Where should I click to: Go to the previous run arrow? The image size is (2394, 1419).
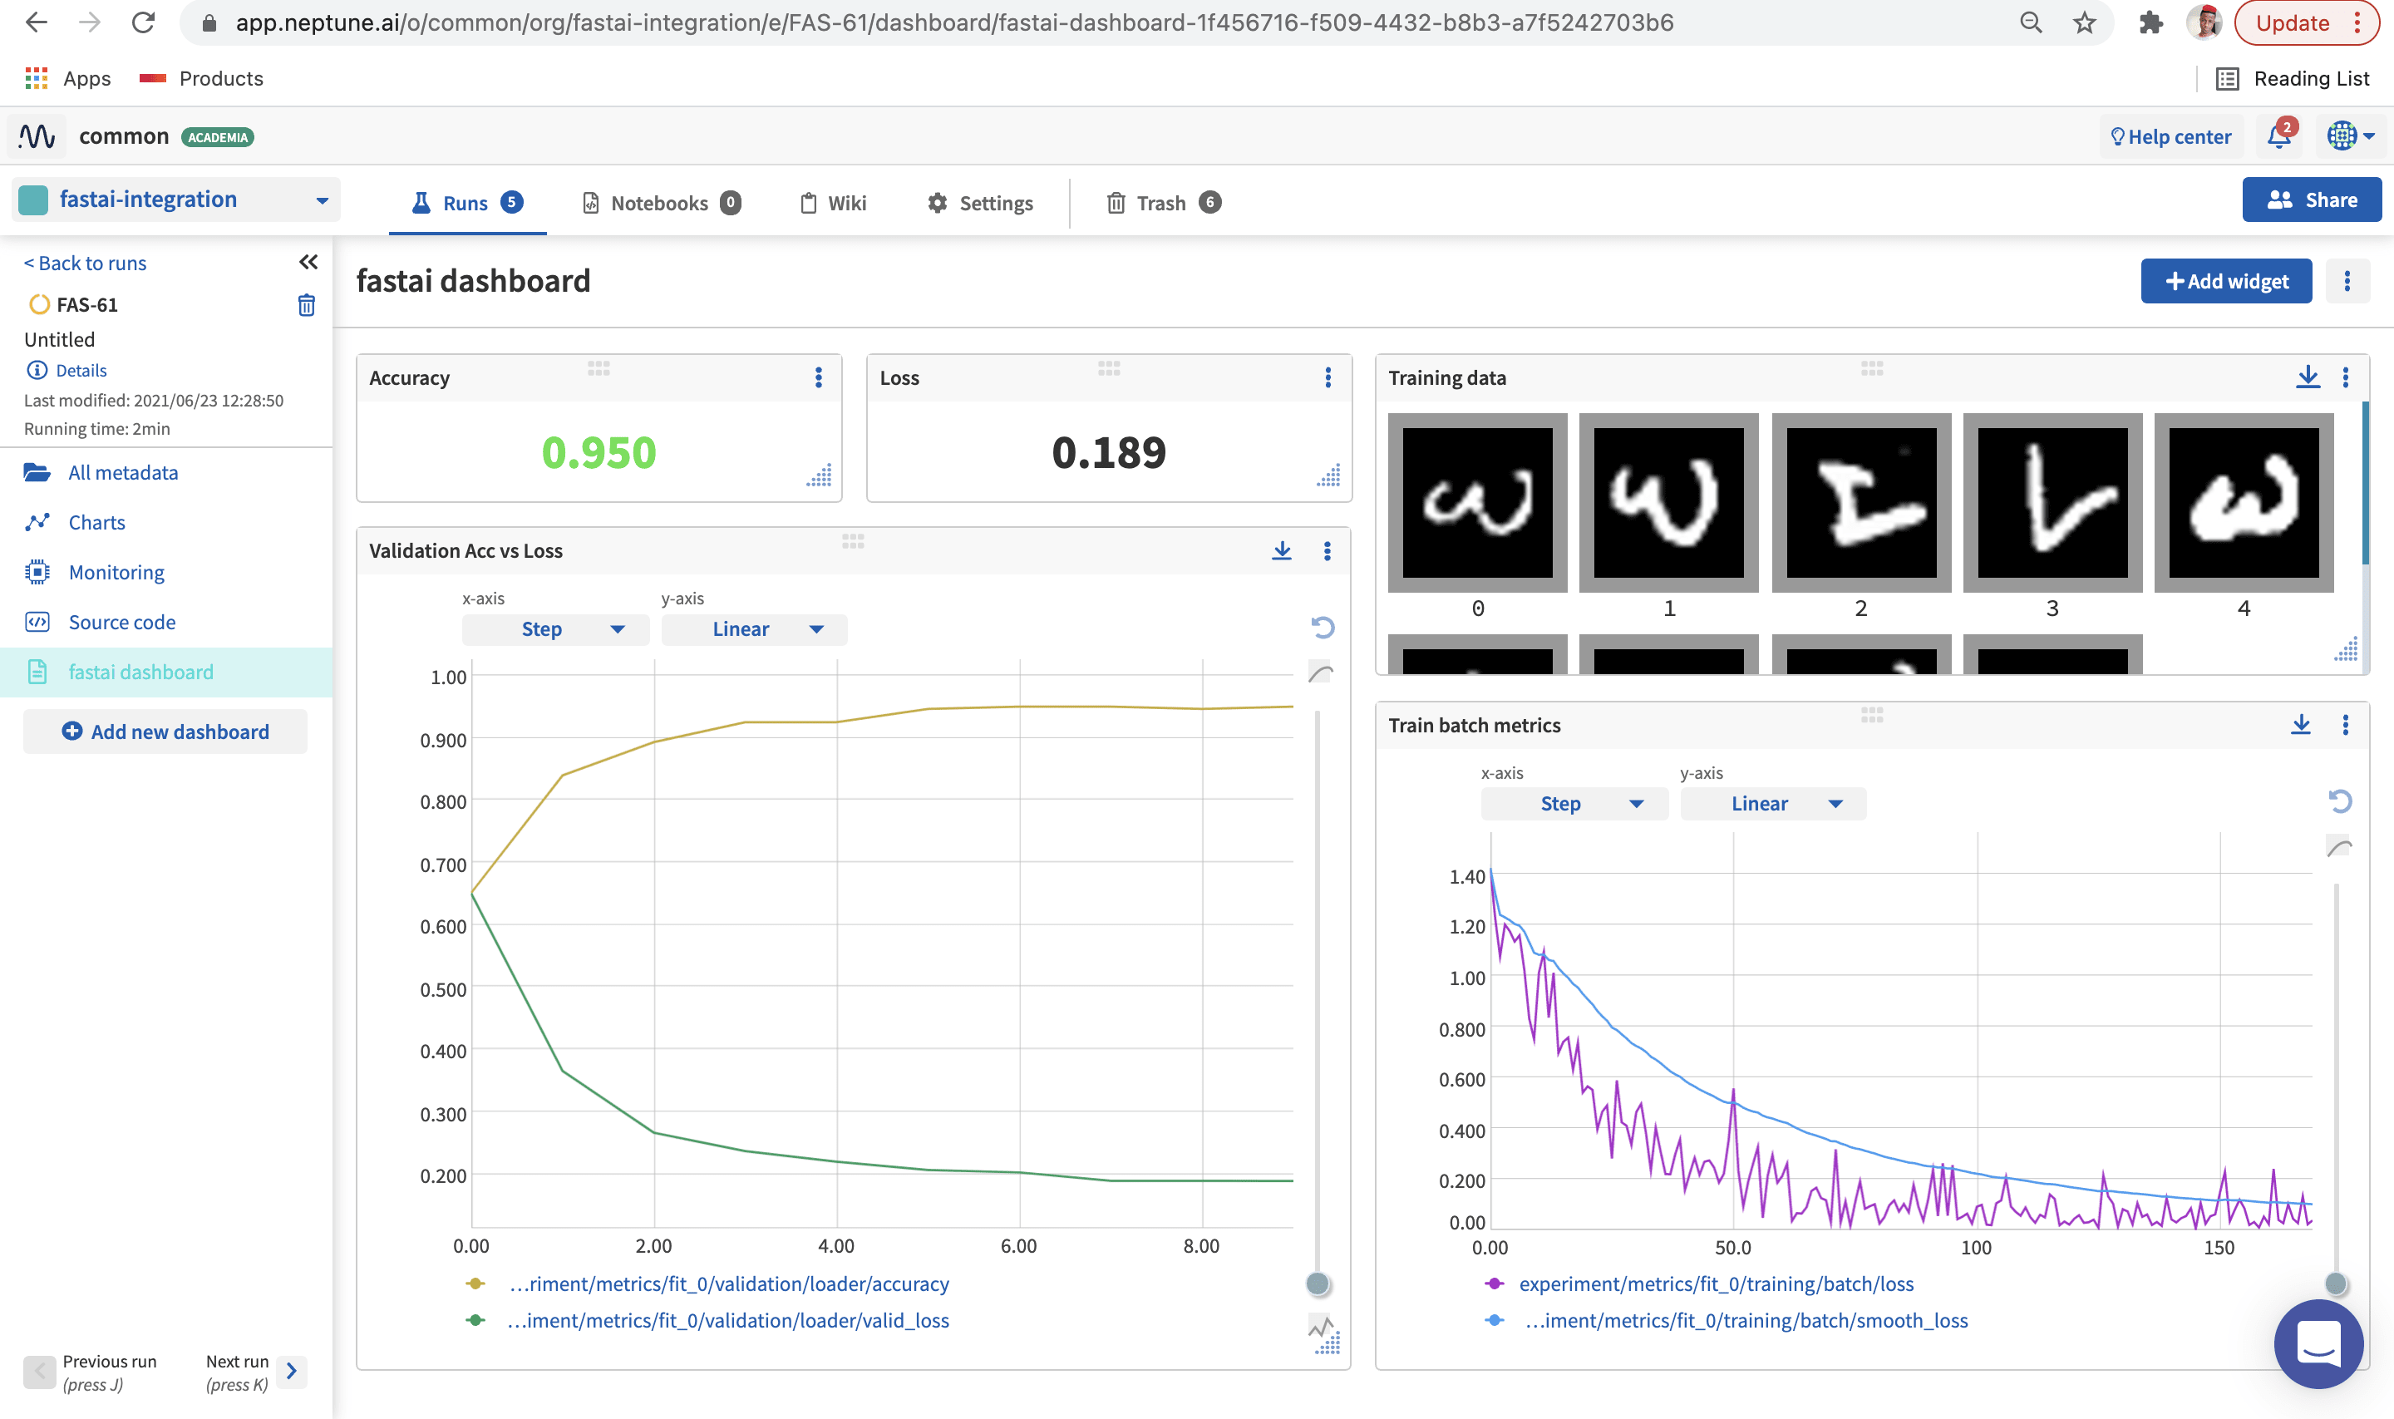tap(39, 1371)
